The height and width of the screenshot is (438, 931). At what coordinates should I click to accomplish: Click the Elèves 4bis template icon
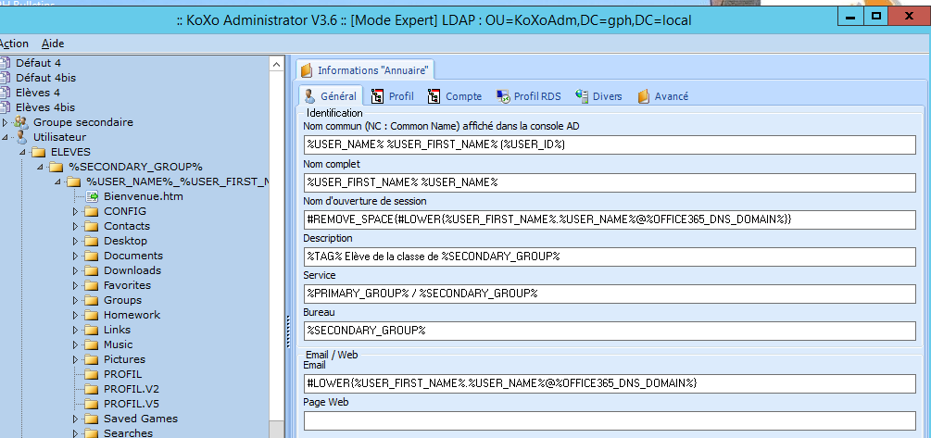click(x=5, y=107)
